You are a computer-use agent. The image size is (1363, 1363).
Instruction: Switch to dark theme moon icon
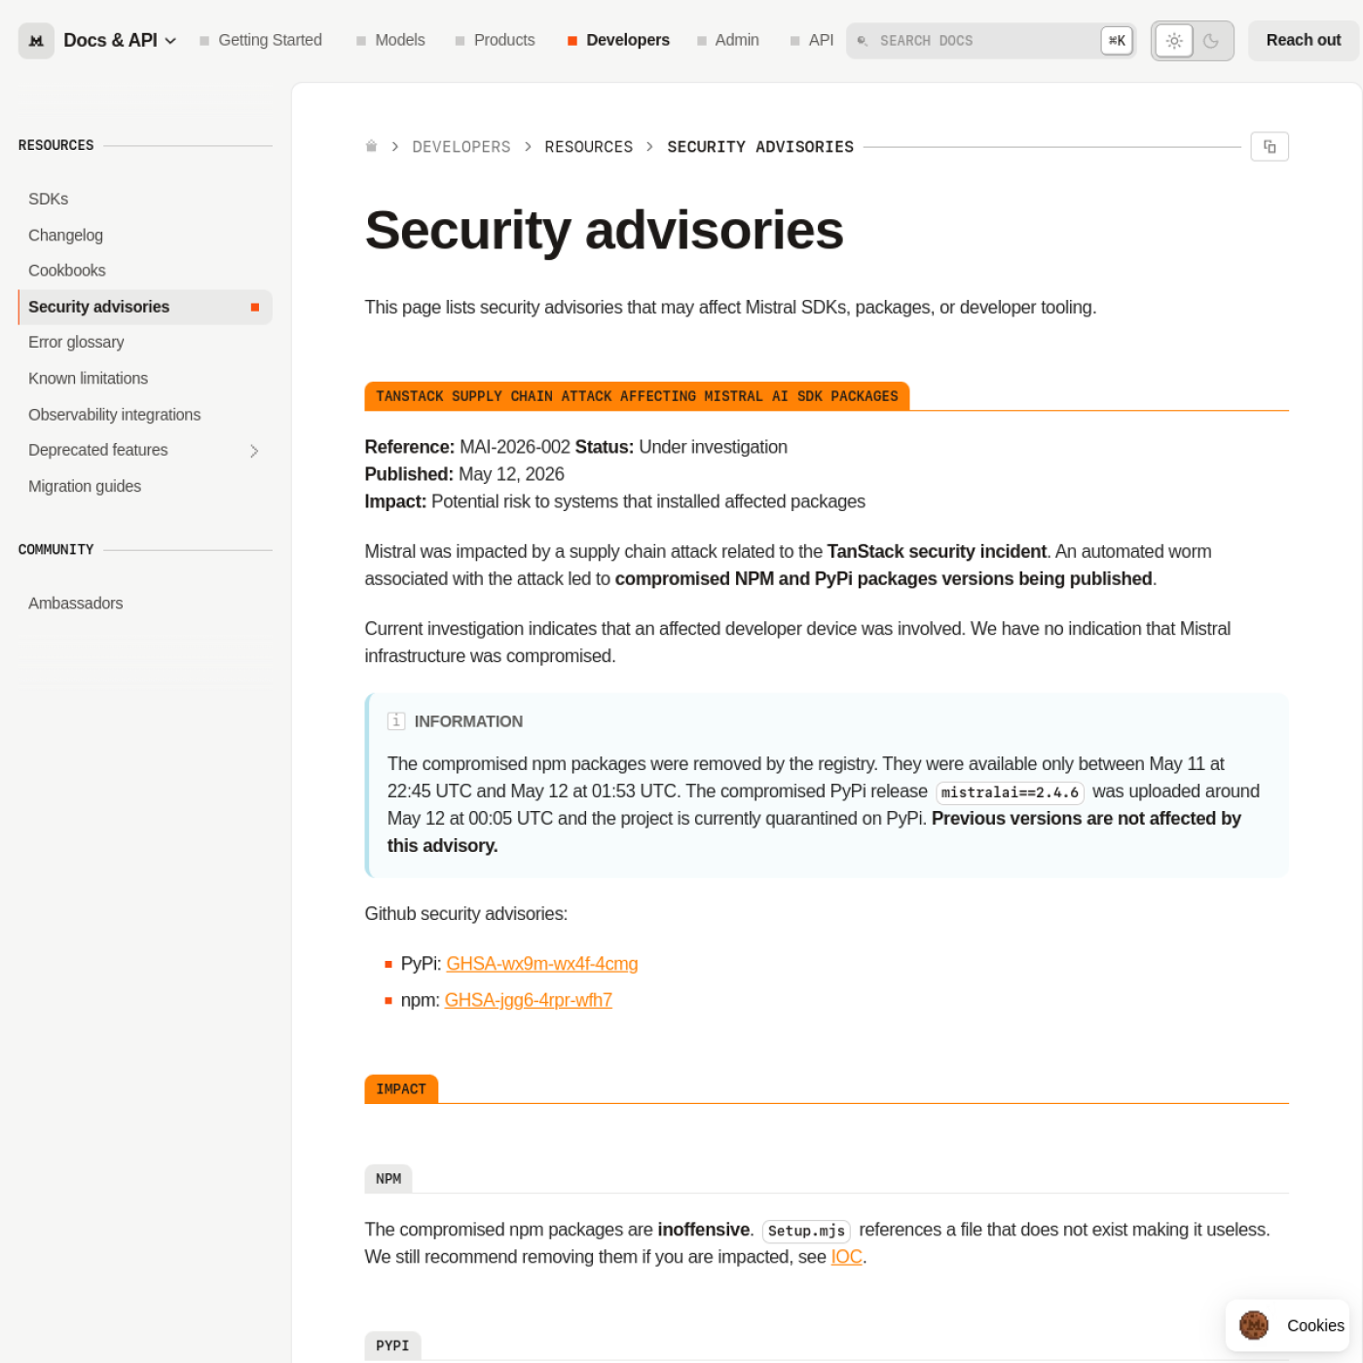pyautogui.click(x=1211, y=41)
